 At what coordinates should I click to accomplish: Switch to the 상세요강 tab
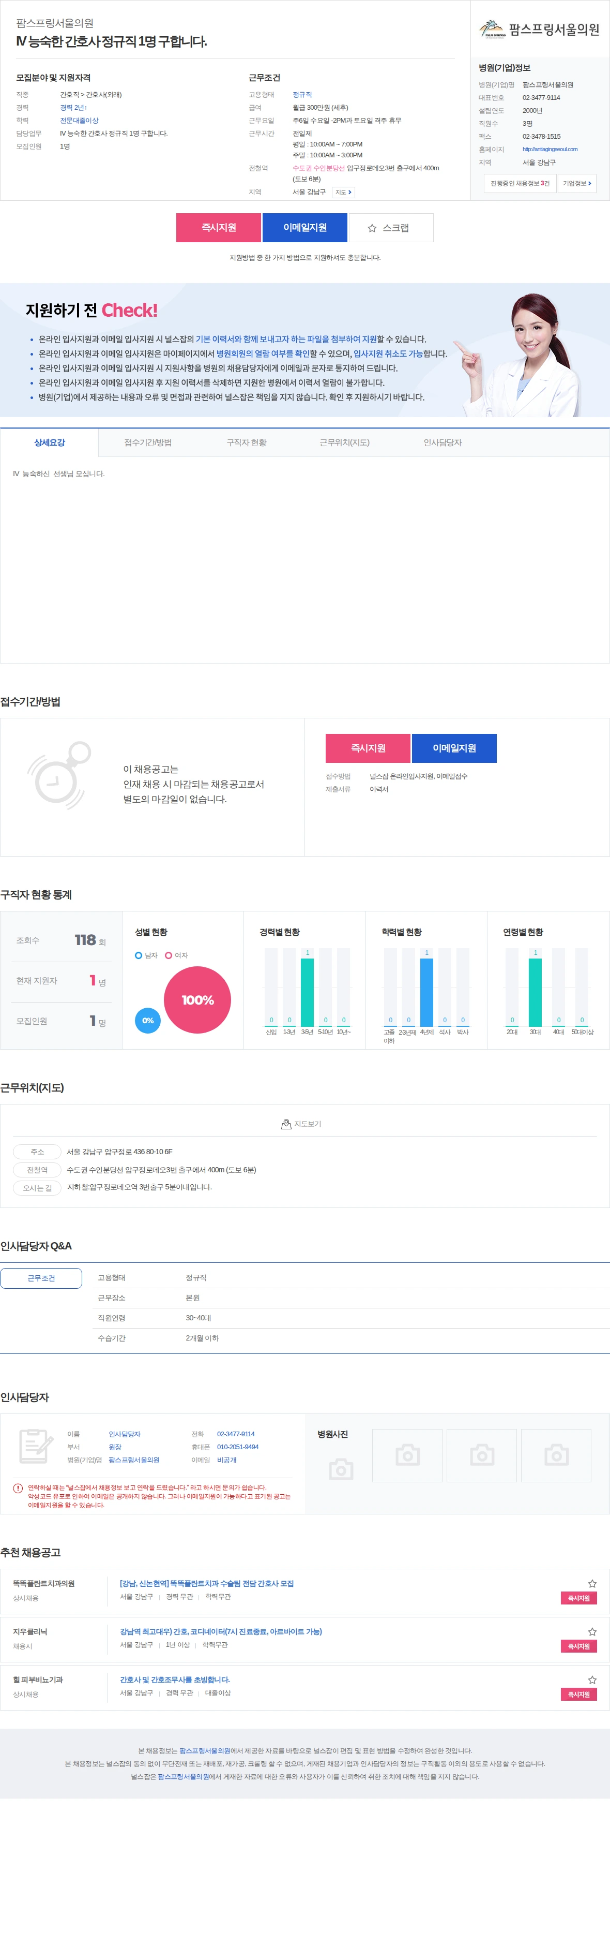50,443
